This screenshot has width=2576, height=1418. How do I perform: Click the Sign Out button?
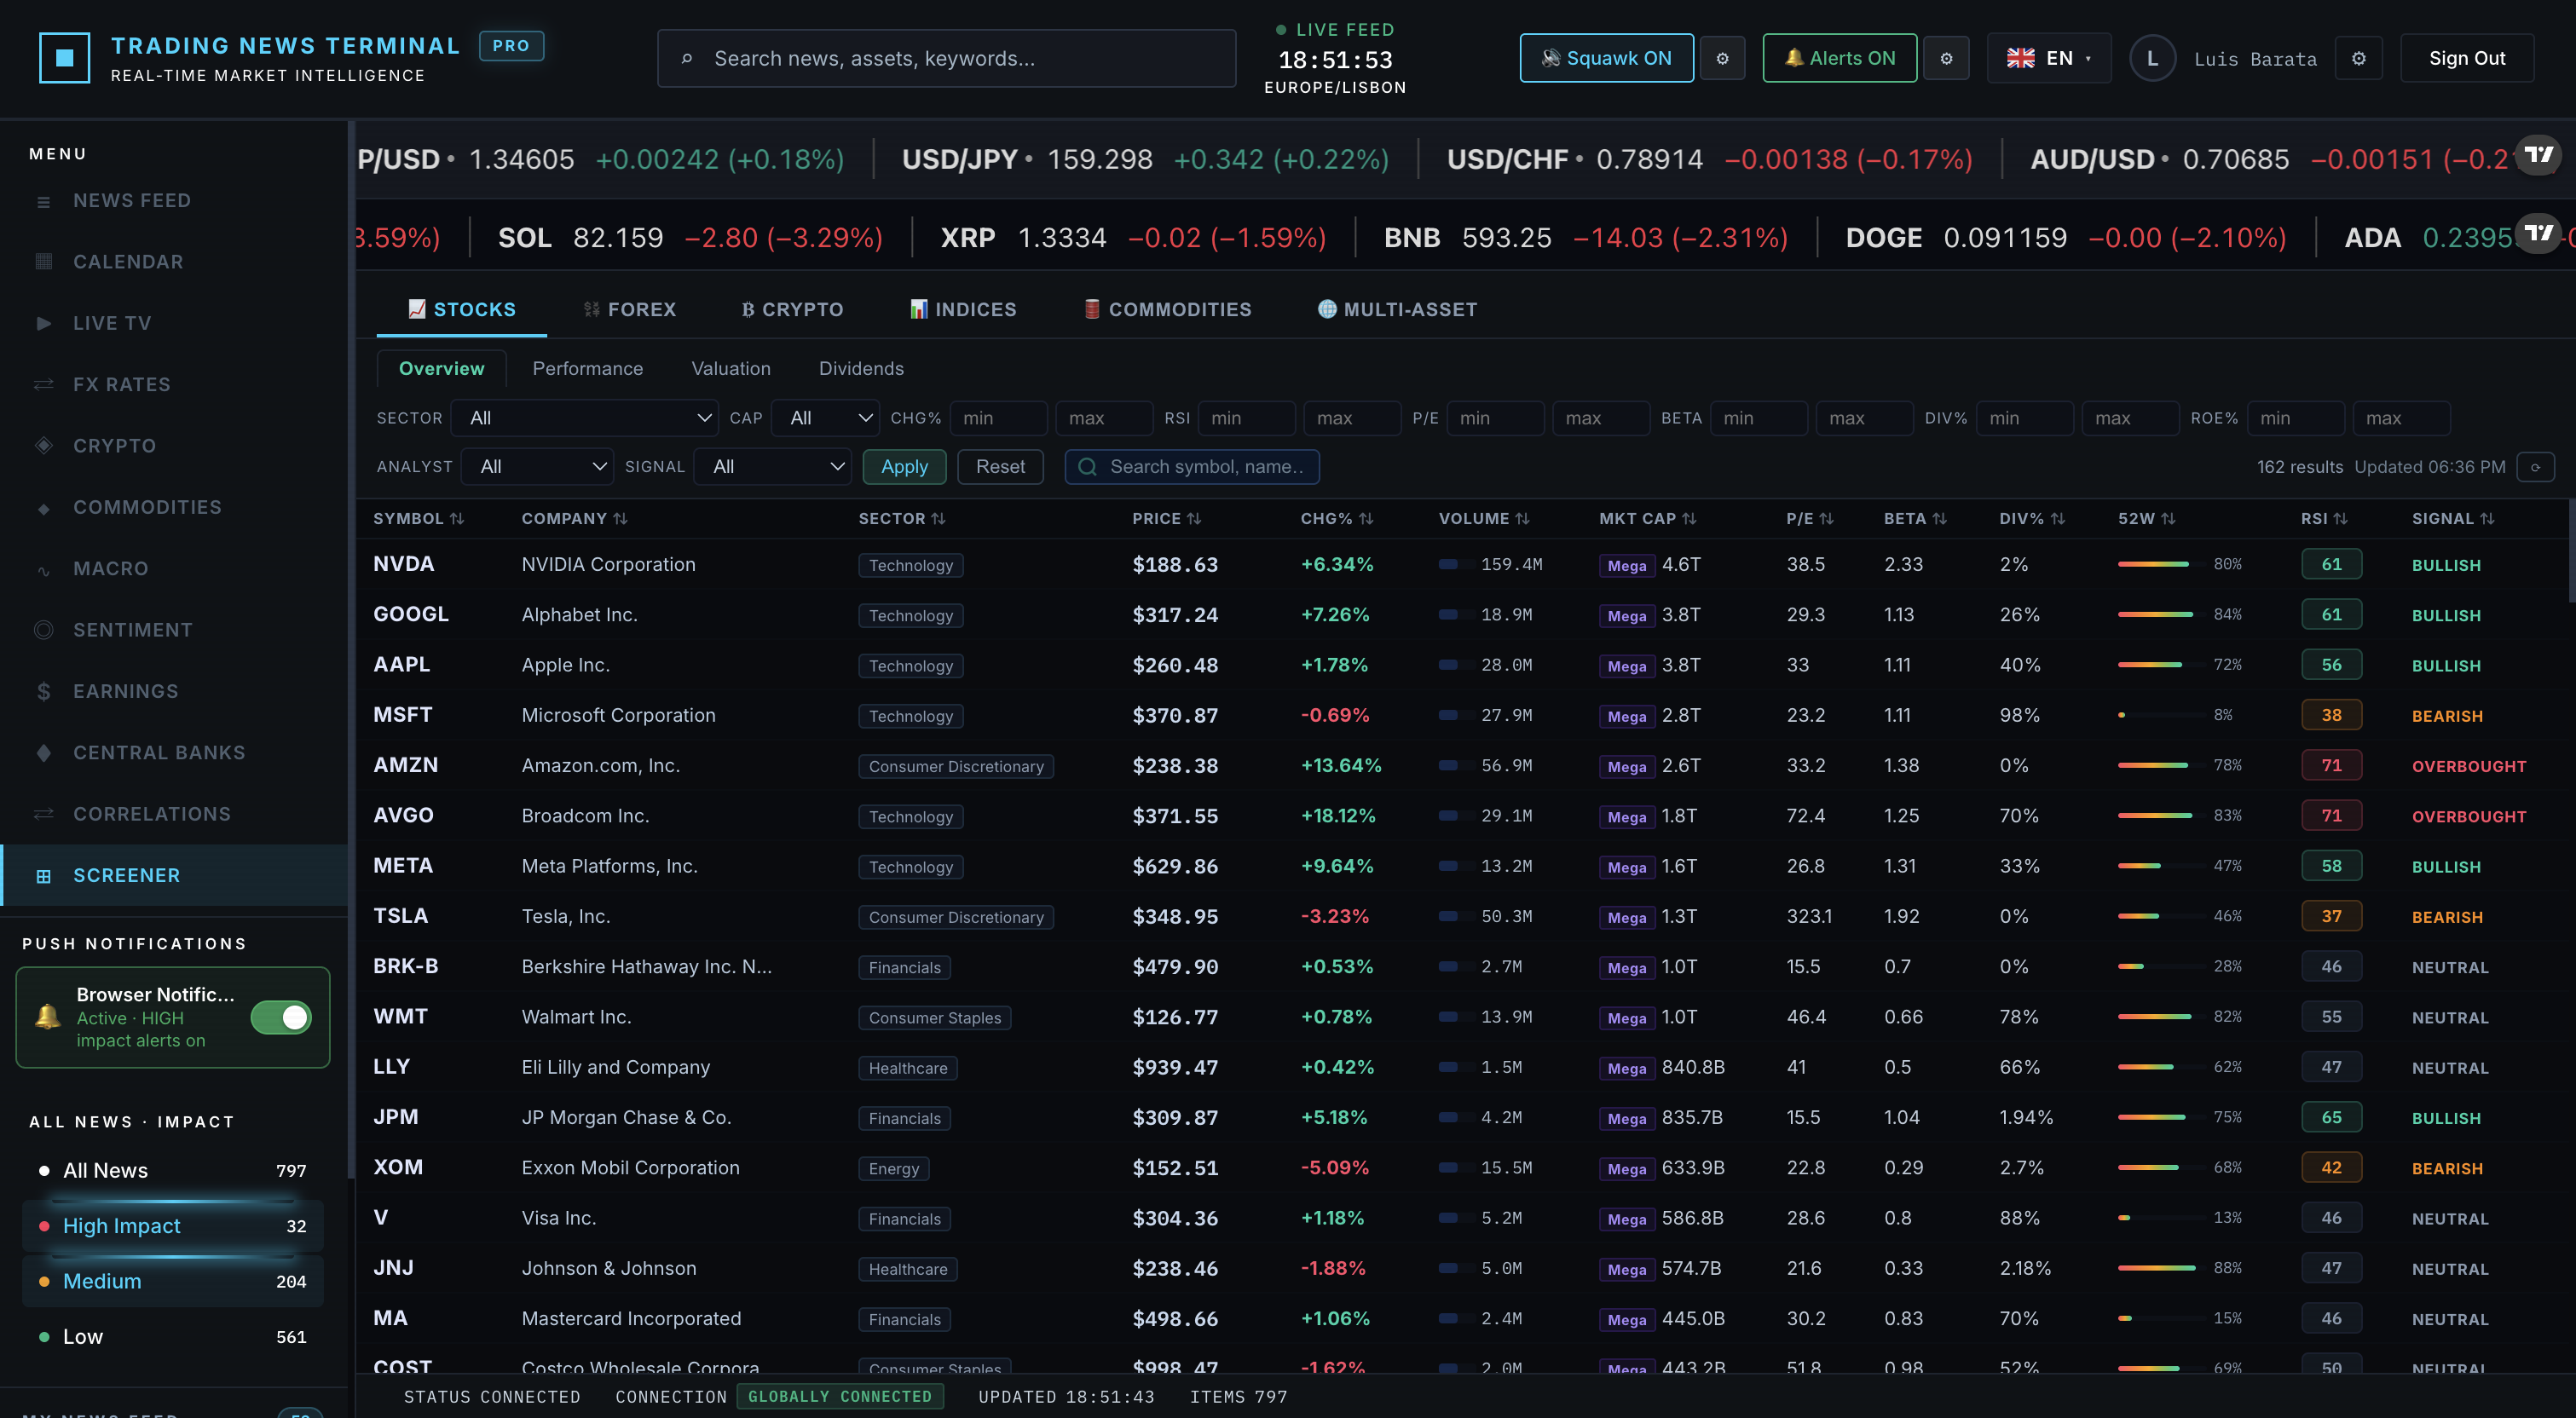[2466, 58]
